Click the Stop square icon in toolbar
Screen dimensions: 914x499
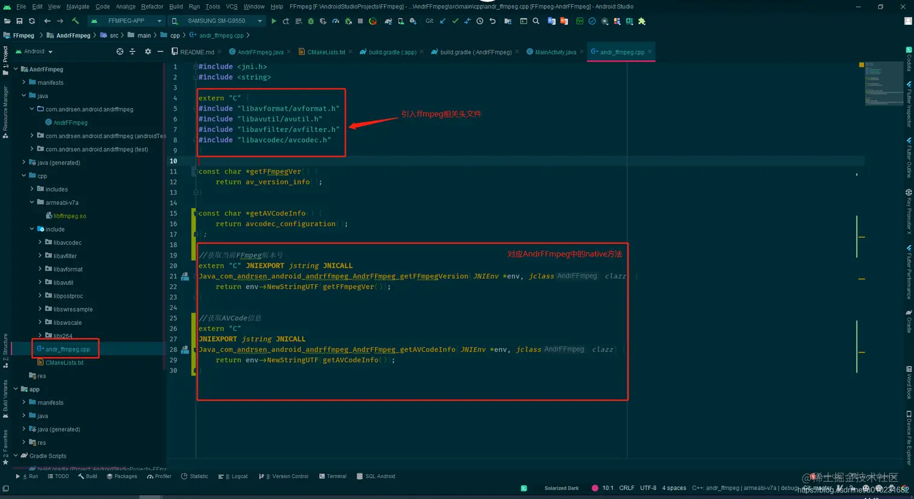[360, 21]
